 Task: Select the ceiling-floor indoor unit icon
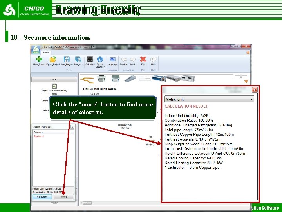[130, 79]
